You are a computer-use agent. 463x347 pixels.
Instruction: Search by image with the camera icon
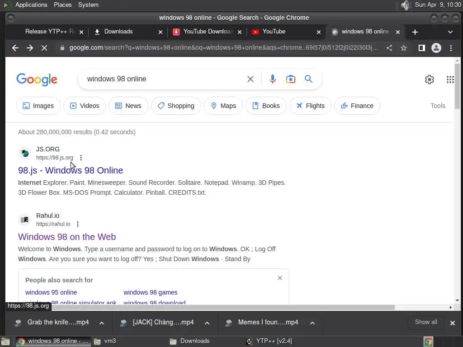pos(291,79)
